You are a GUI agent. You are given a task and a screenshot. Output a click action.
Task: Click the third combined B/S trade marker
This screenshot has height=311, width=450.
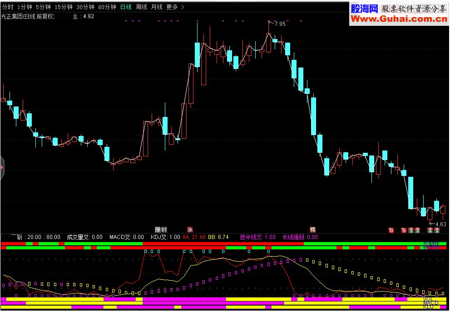point(430,230)
